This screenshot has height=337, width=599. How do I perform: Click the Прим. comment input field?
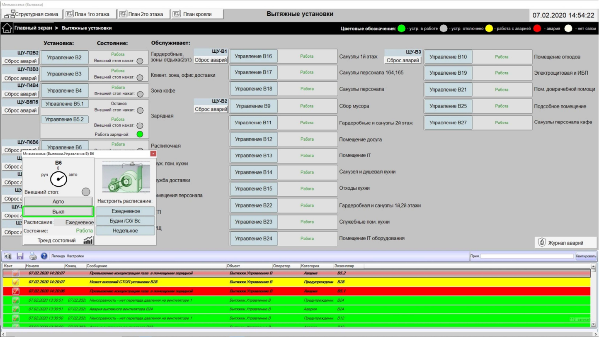526,256
